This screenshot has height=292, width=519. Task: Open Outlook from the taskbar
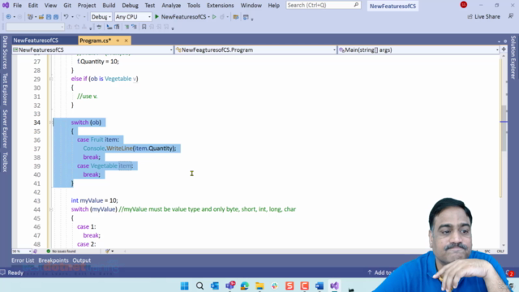coord(214,286)
